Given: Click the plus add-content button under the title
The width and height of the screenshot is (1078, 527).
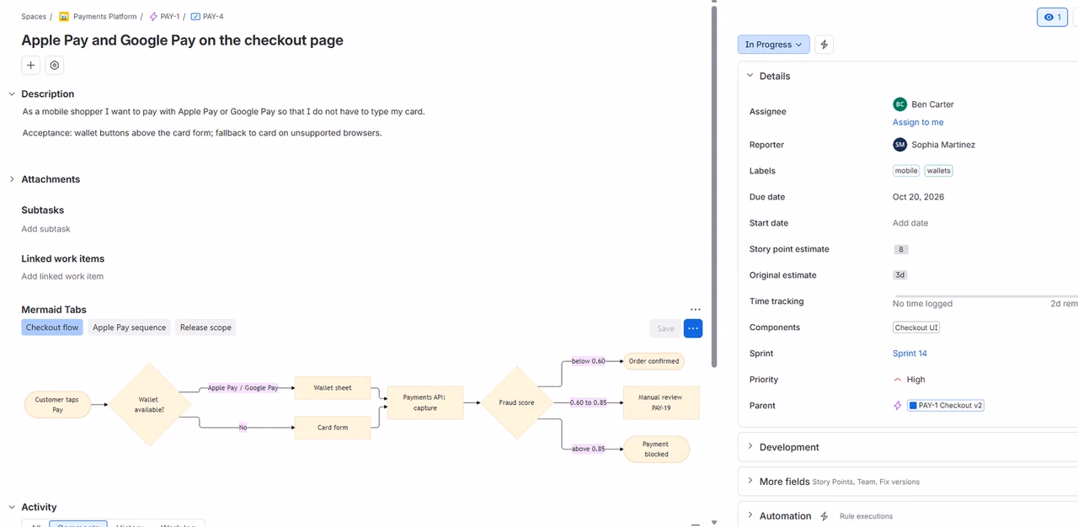Looking at the screenshot, I should coord(30,65).
